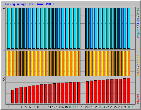Screen dimensions: 141x110
Task: Click the yellow Visits bar for day 28
Action: tap(119, 63)
